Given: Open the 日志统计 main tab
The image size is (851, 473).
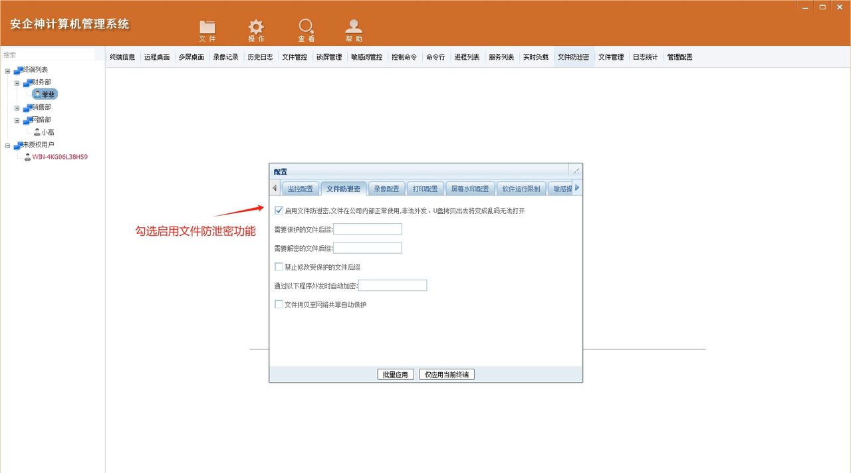Looking at the screenshot, I should tap(645, 57).
